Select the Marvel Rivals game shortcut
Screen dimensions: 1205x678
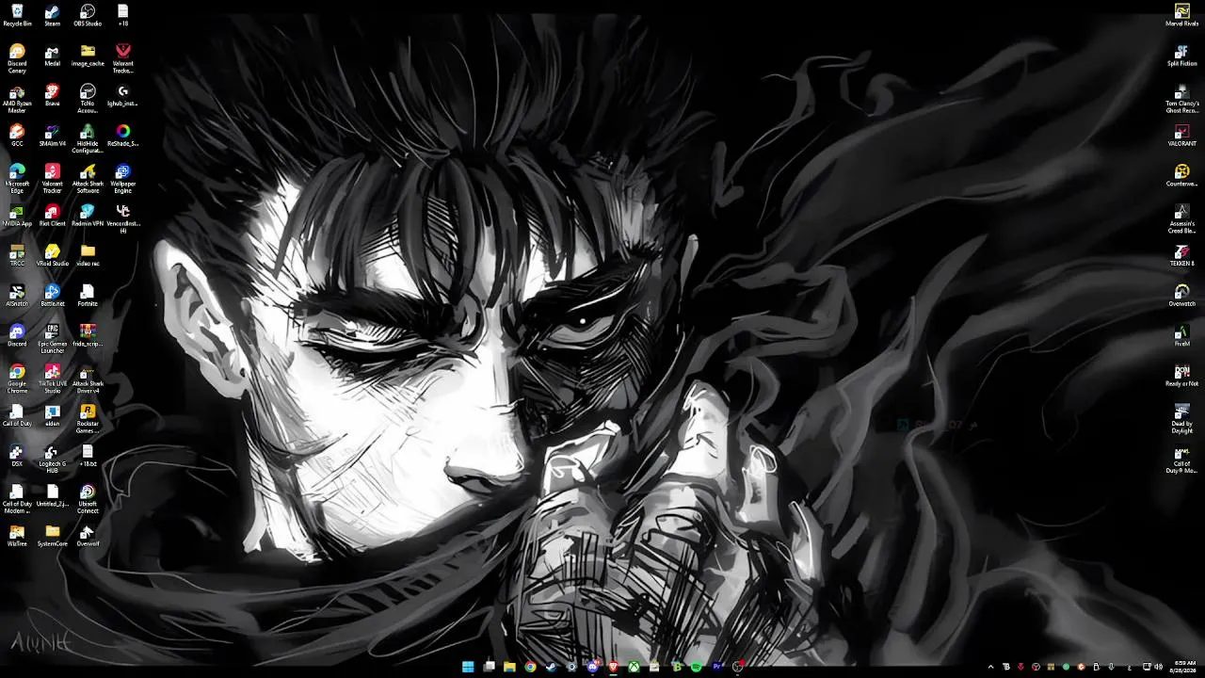point(1182,15)
